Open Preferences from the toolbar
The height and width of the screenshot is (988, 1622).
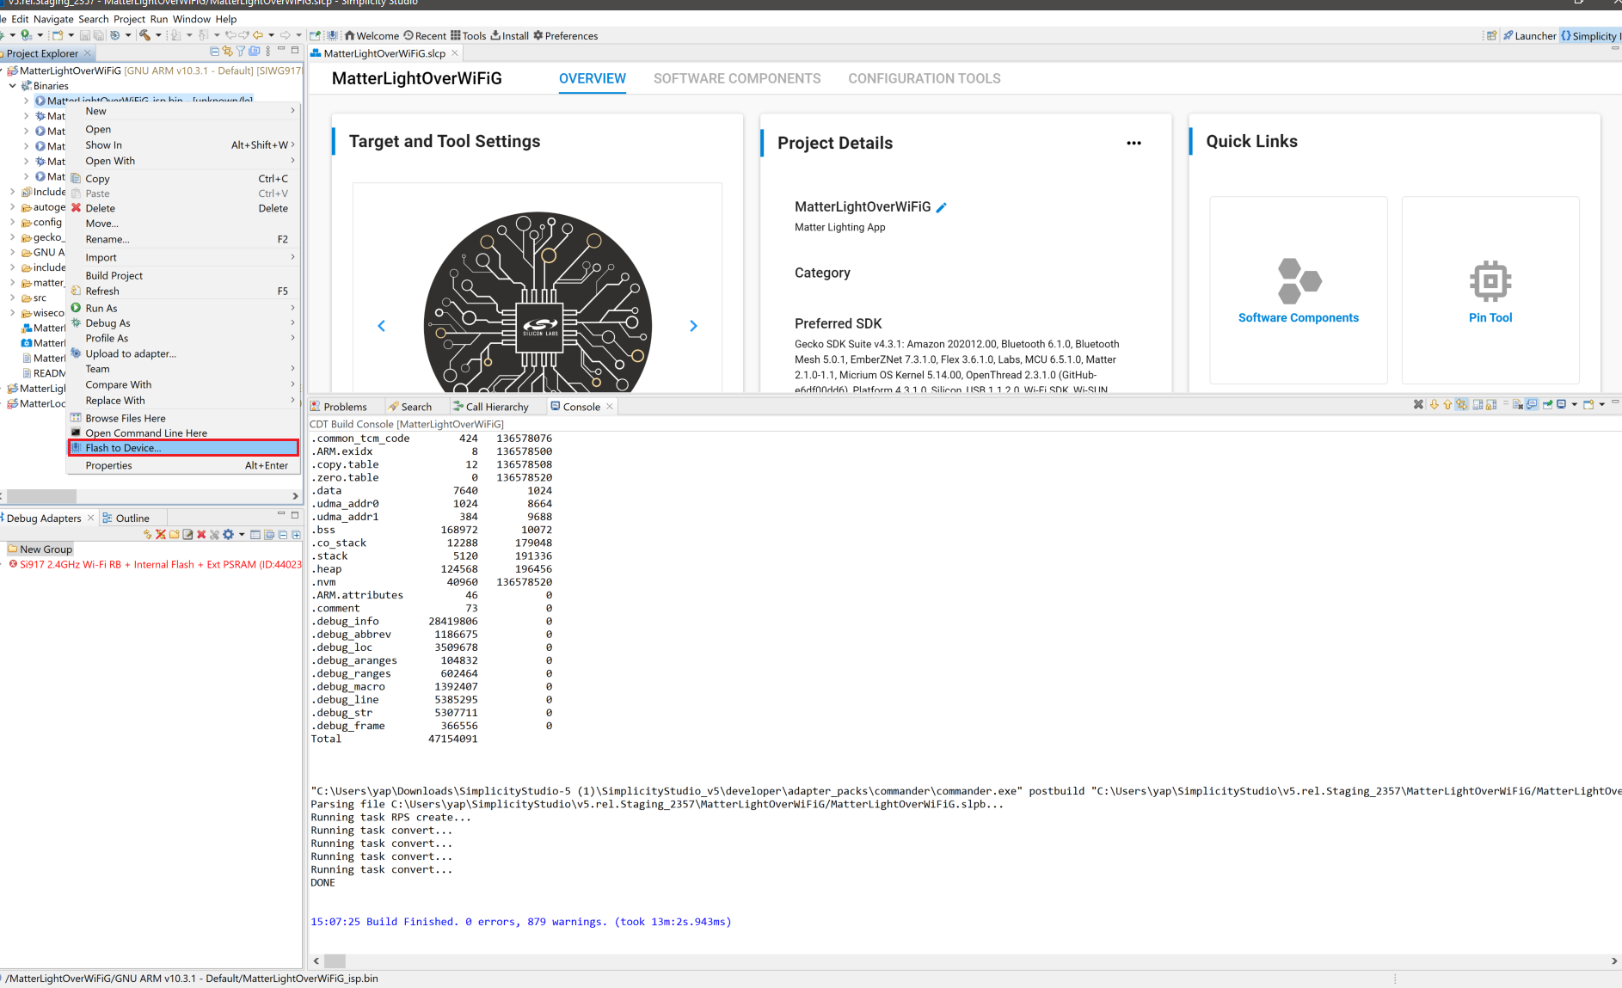565,36
